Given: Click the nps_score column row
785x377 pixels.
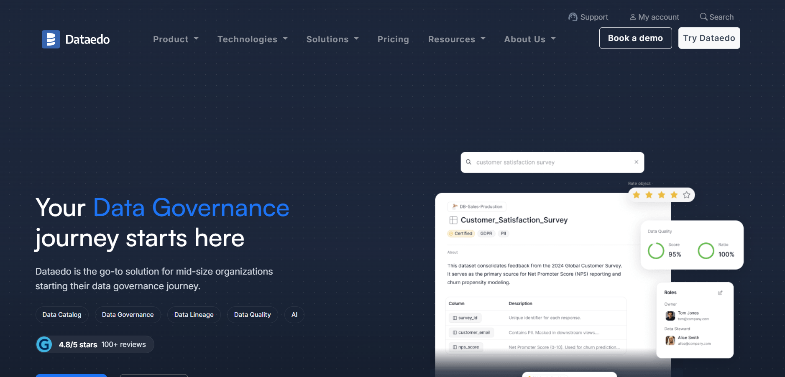Looking at the screenshot, I should coord(536,347).
